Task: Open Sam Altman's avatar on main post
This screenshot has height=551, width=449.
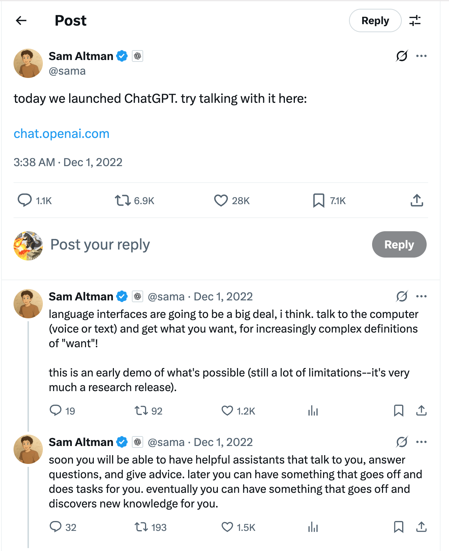Action: 28,63
